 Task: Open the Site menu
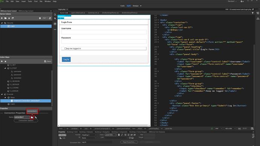pyautogui.click(x=41, y=2)
